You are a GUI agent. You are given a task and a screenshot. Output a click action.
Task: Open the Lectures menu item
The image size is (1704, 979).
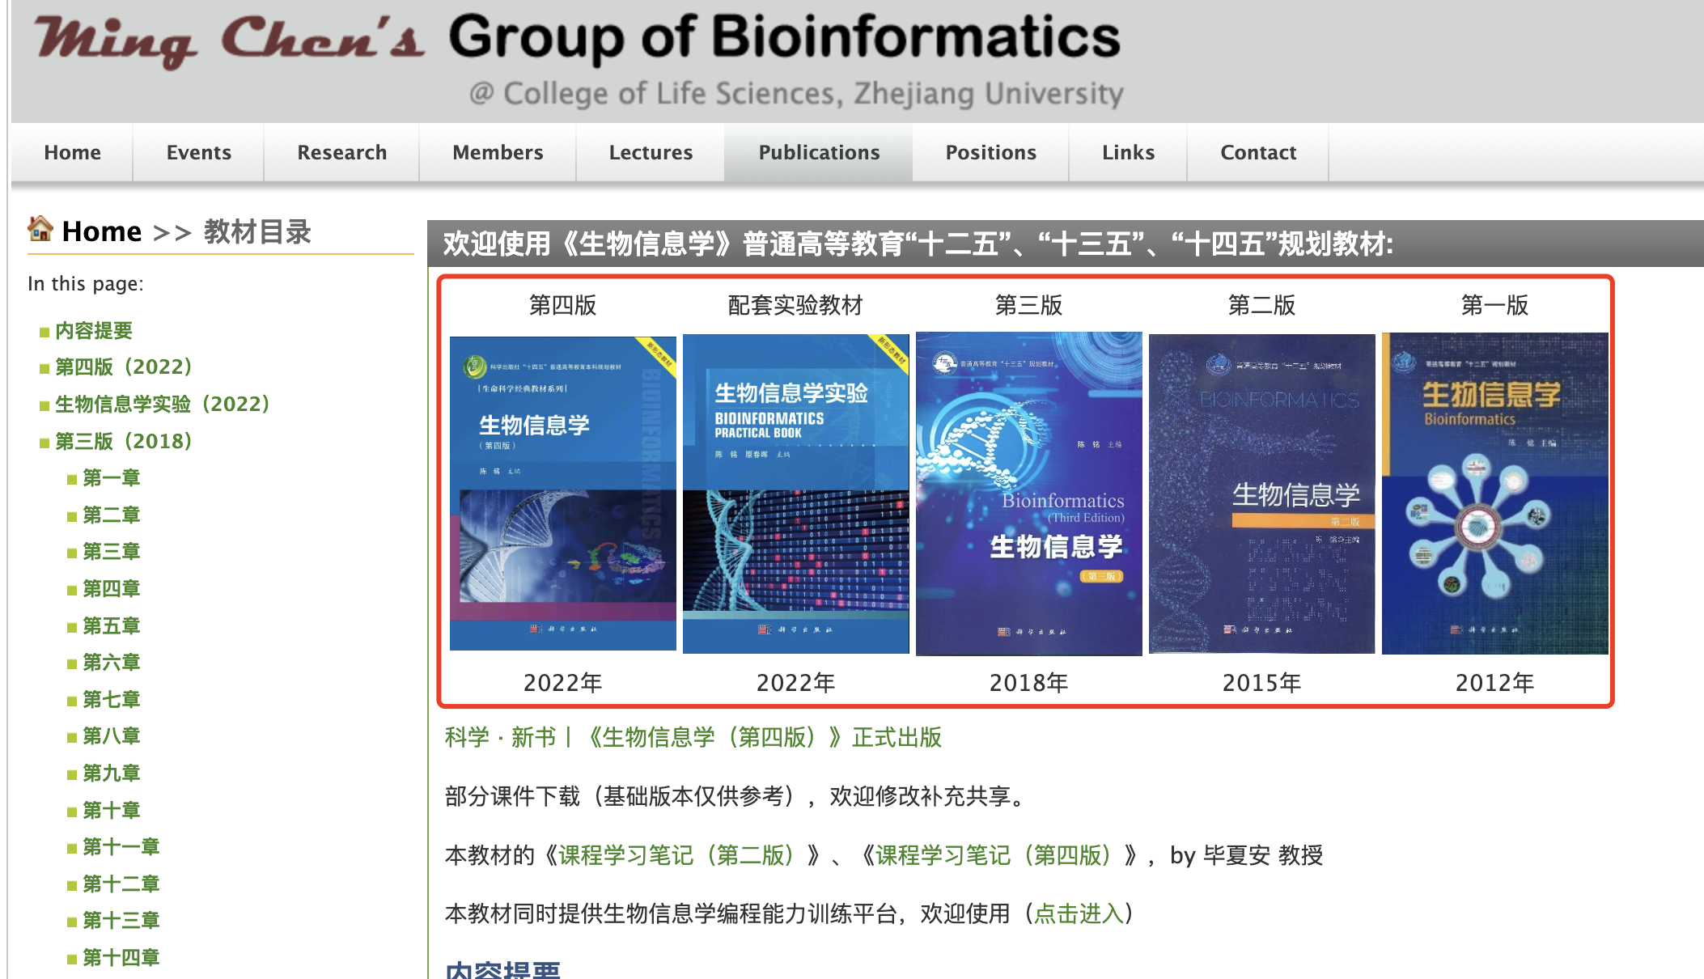pyautogui.click(x=651, y=152)
